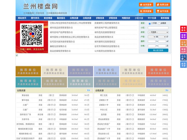The width and height of the screenshot is (187, 140).
Task: Open the 商品房屋租赁管理办法 link
Action: pyautogui.click(x=60, y=51)
